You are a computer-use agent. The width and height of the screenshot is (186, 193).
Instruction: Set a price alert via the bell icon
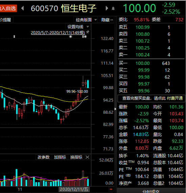tap(113, 8)
